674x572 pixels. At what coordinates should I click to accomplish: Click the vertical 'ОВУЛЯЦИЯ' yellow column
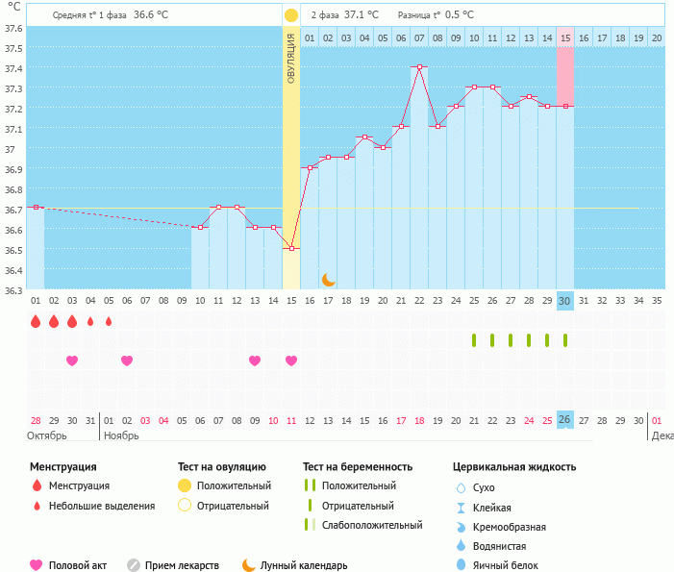click(x=291, y=144)
